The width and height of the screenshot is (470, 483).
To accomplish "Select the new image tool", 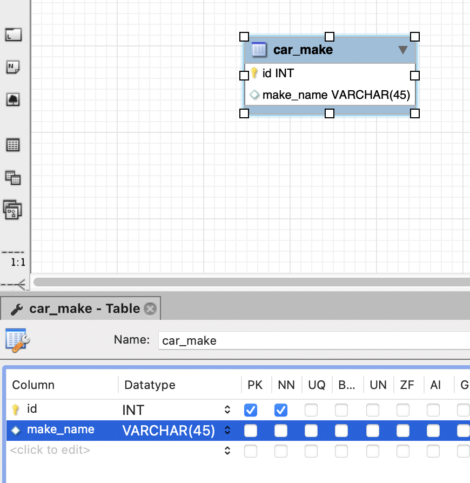I will click(x=13, y=99).
